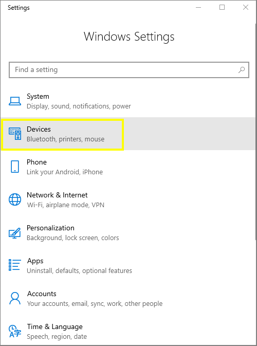The width and height of the screenshot is (257, 346).
Task: Click Uninstall, defaults, optional features text
Action: click(80, 271)
